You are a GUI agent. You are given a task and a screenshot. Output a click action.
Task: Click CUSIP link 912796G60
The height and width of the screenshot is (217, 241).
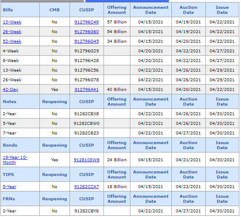point(86,32)
